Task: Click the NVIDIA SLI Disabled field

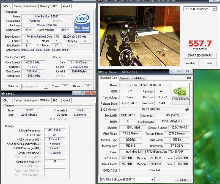Action: click(155, 171)
